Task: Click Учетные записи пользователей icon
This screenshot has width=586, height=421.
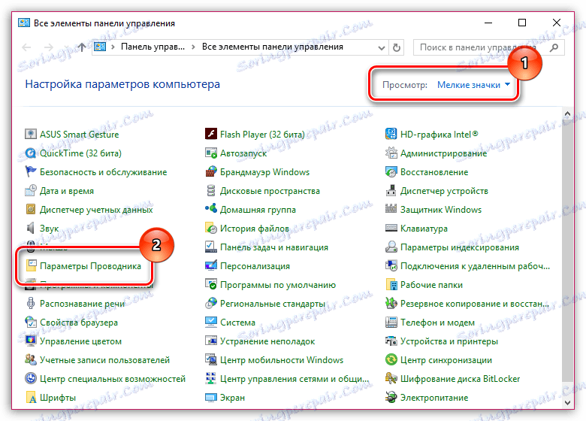Action: pyautogui.click(x=30, y=359)
